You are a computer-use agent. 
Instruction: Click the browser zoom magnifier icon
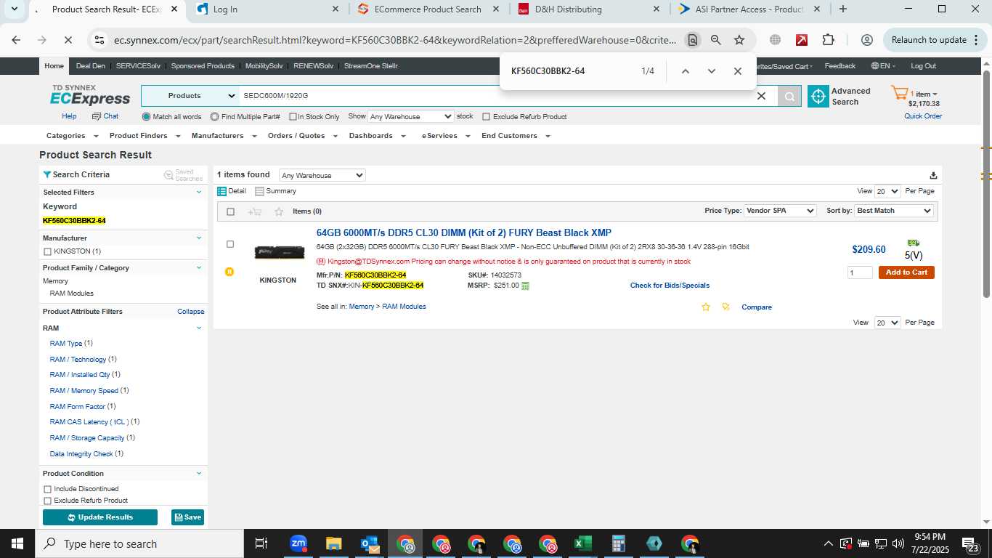pyautogui.click(x=716, y=40)
